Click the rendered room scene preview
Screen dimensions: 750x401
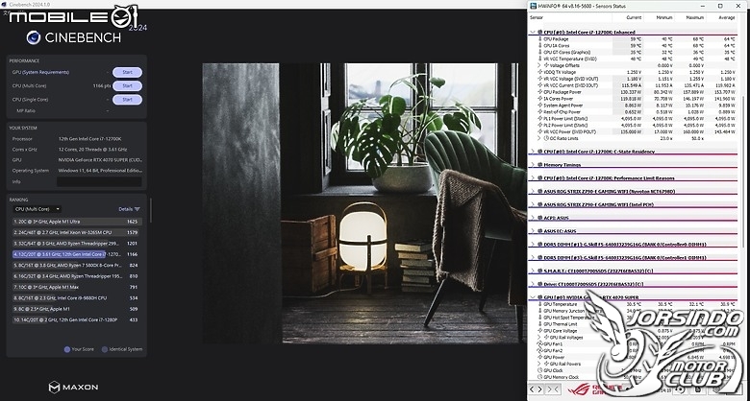364,203
